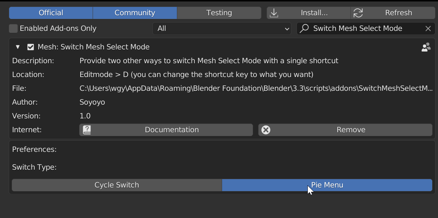438x218 pixels.
Task: Click the Refresh button
Action: click(x=393, y=13)
